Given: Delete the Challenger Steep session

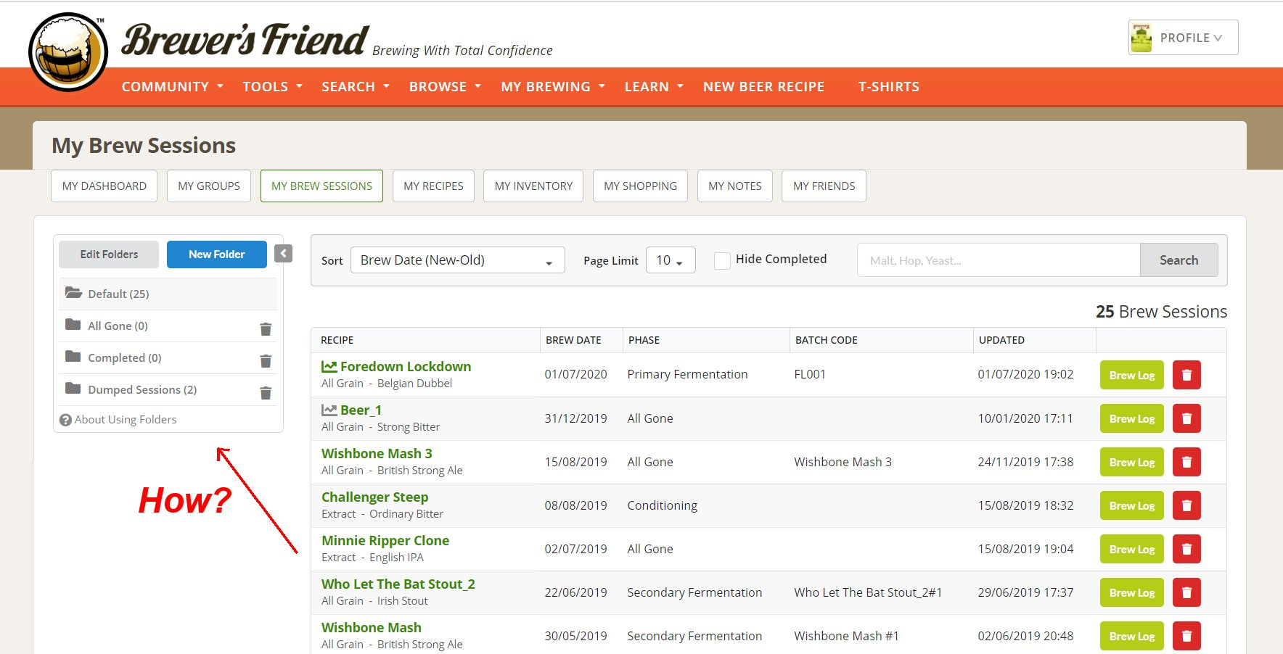Looking at the screenshot, I should click(x=1186, y=505).
